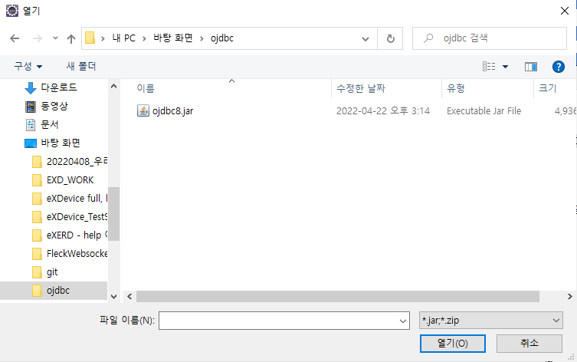Click the 바탕 화면 desktop icon
This screenshot has width=577, height=362.
pos(31,143)
